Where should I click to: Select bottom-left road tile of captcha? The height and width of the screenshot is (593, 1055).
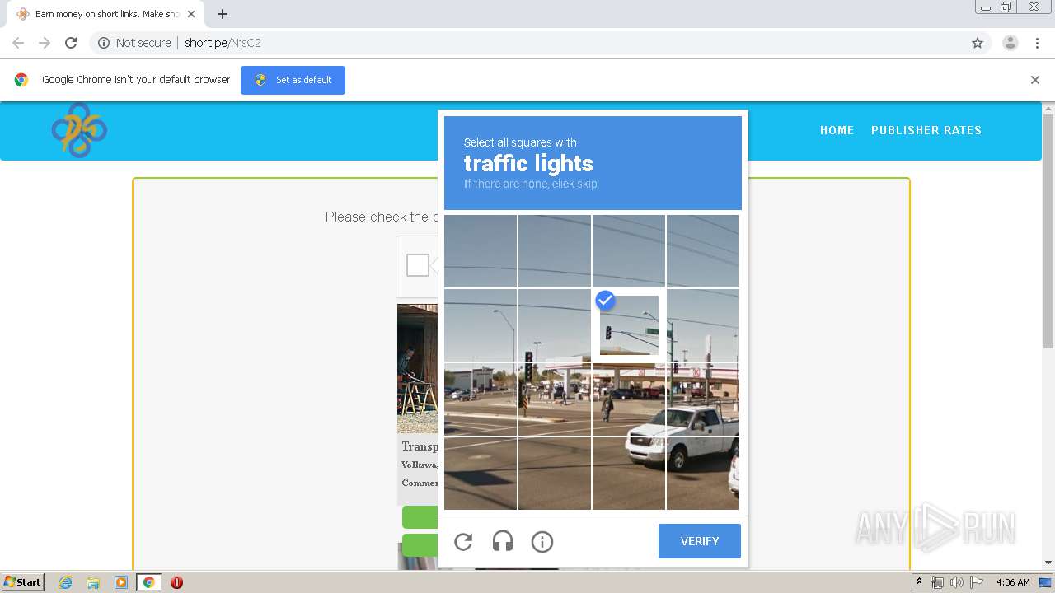481,474
